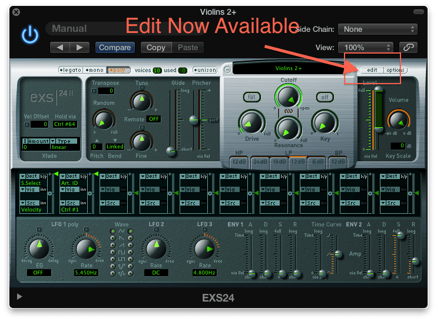Select poly mode

[119, 70]
